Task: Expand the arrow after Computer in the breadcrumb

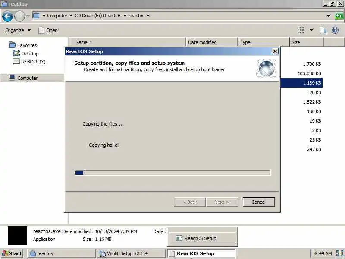Action: pyautogui.click(x=71, y=16)
